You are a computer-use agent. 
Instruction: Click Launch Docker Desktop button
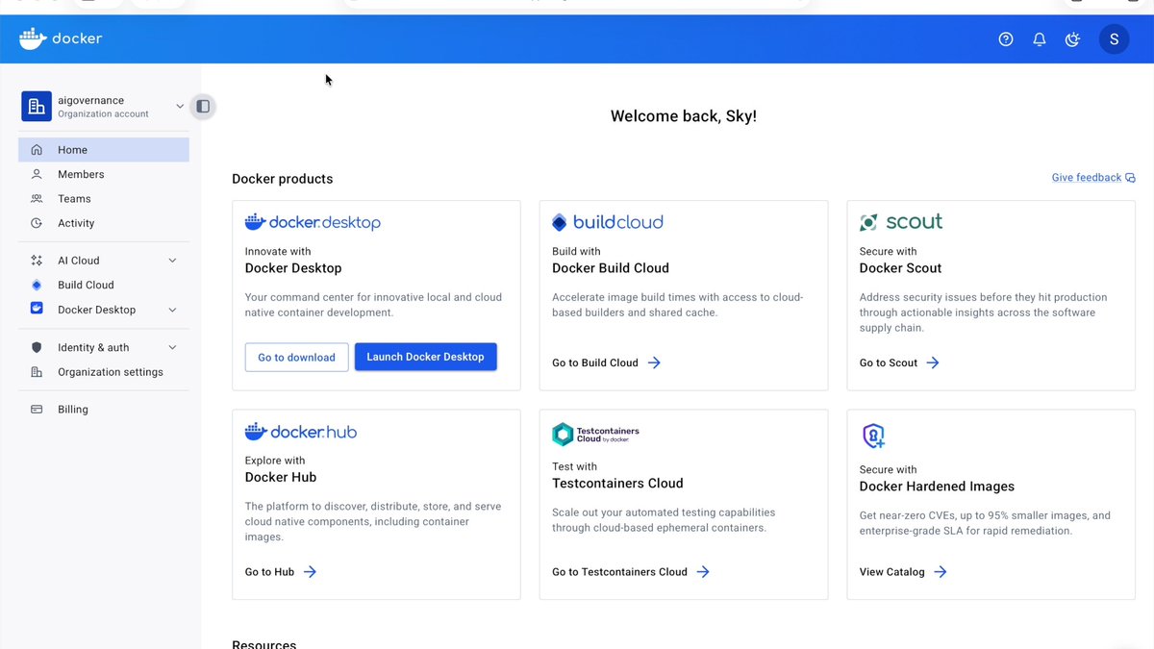(x=425, y=357)
